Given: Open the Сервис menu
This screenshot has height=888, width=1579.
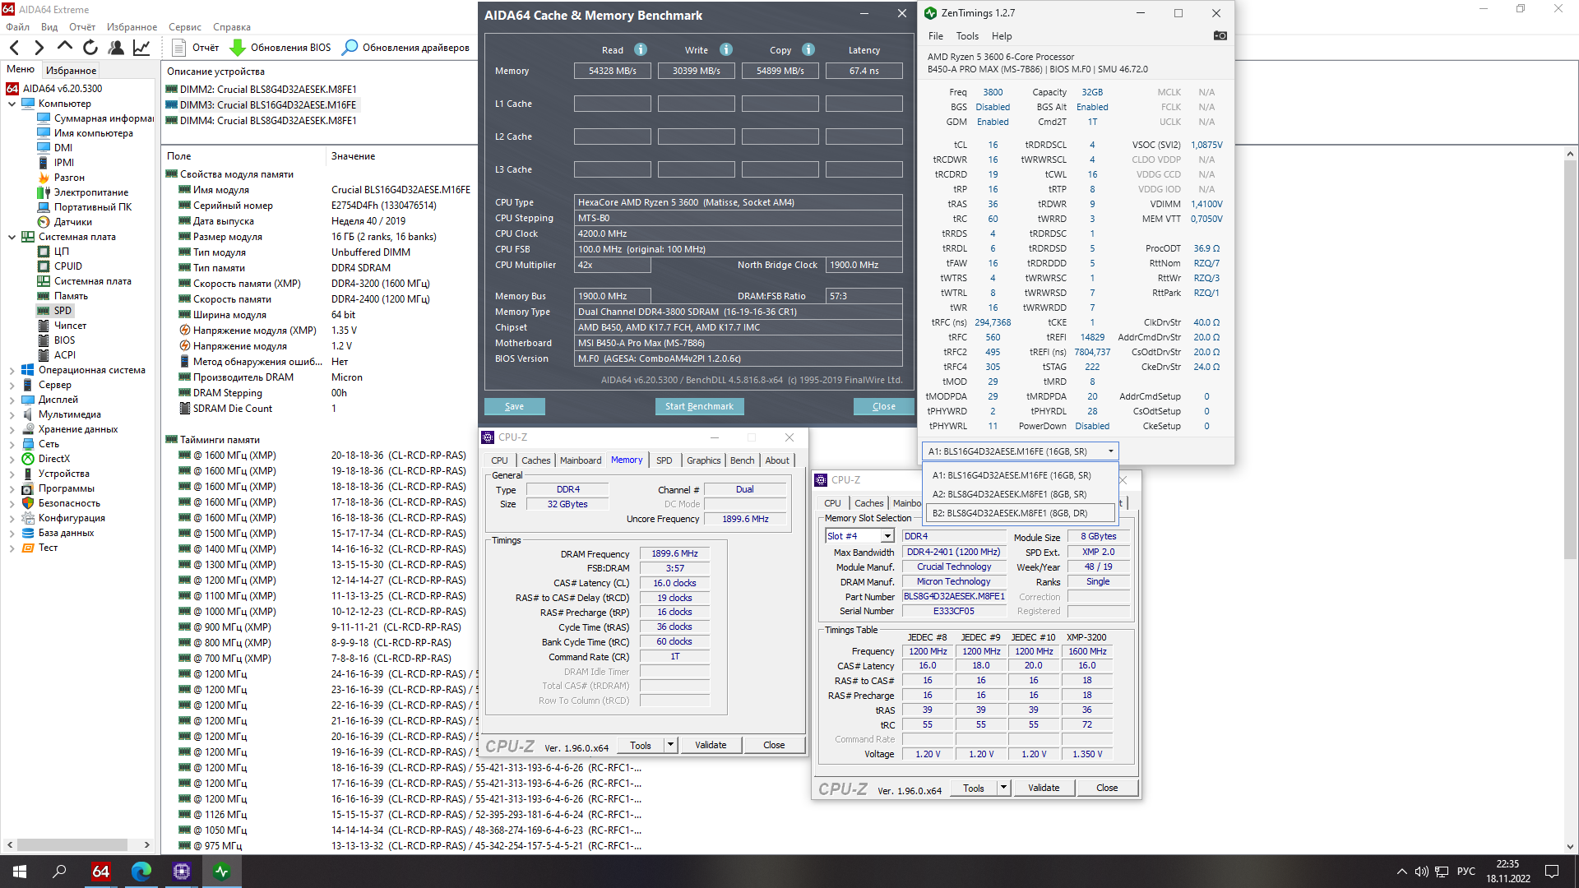Looking at the screenshot, I should (x=185, y=27).
